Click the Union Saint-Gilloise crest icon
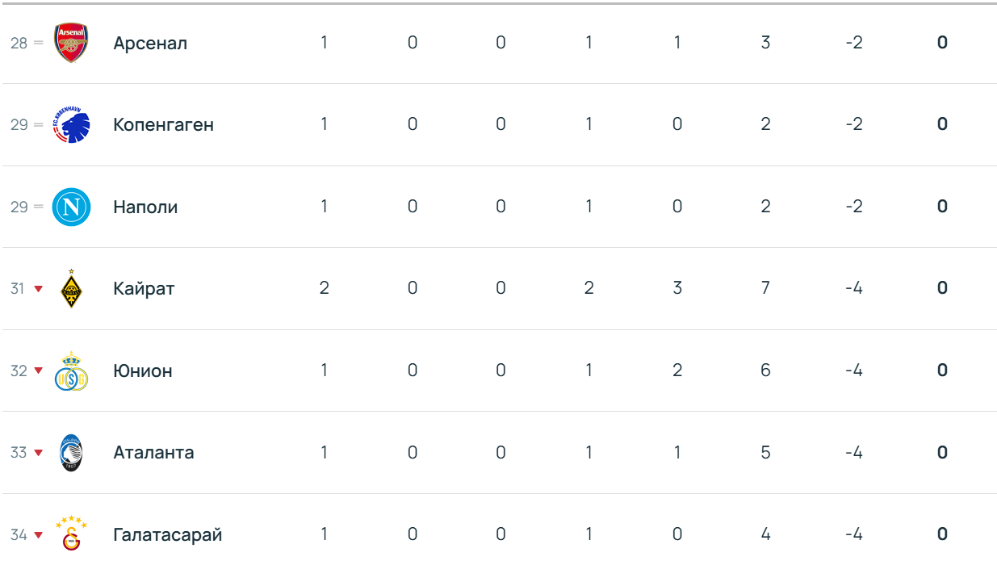997x561 pixels. pos(71,371)
